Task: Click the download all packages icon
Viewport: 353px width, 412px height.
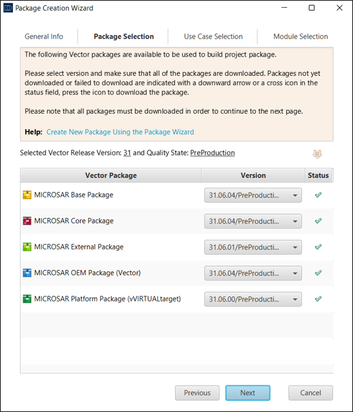Action: 317,154
